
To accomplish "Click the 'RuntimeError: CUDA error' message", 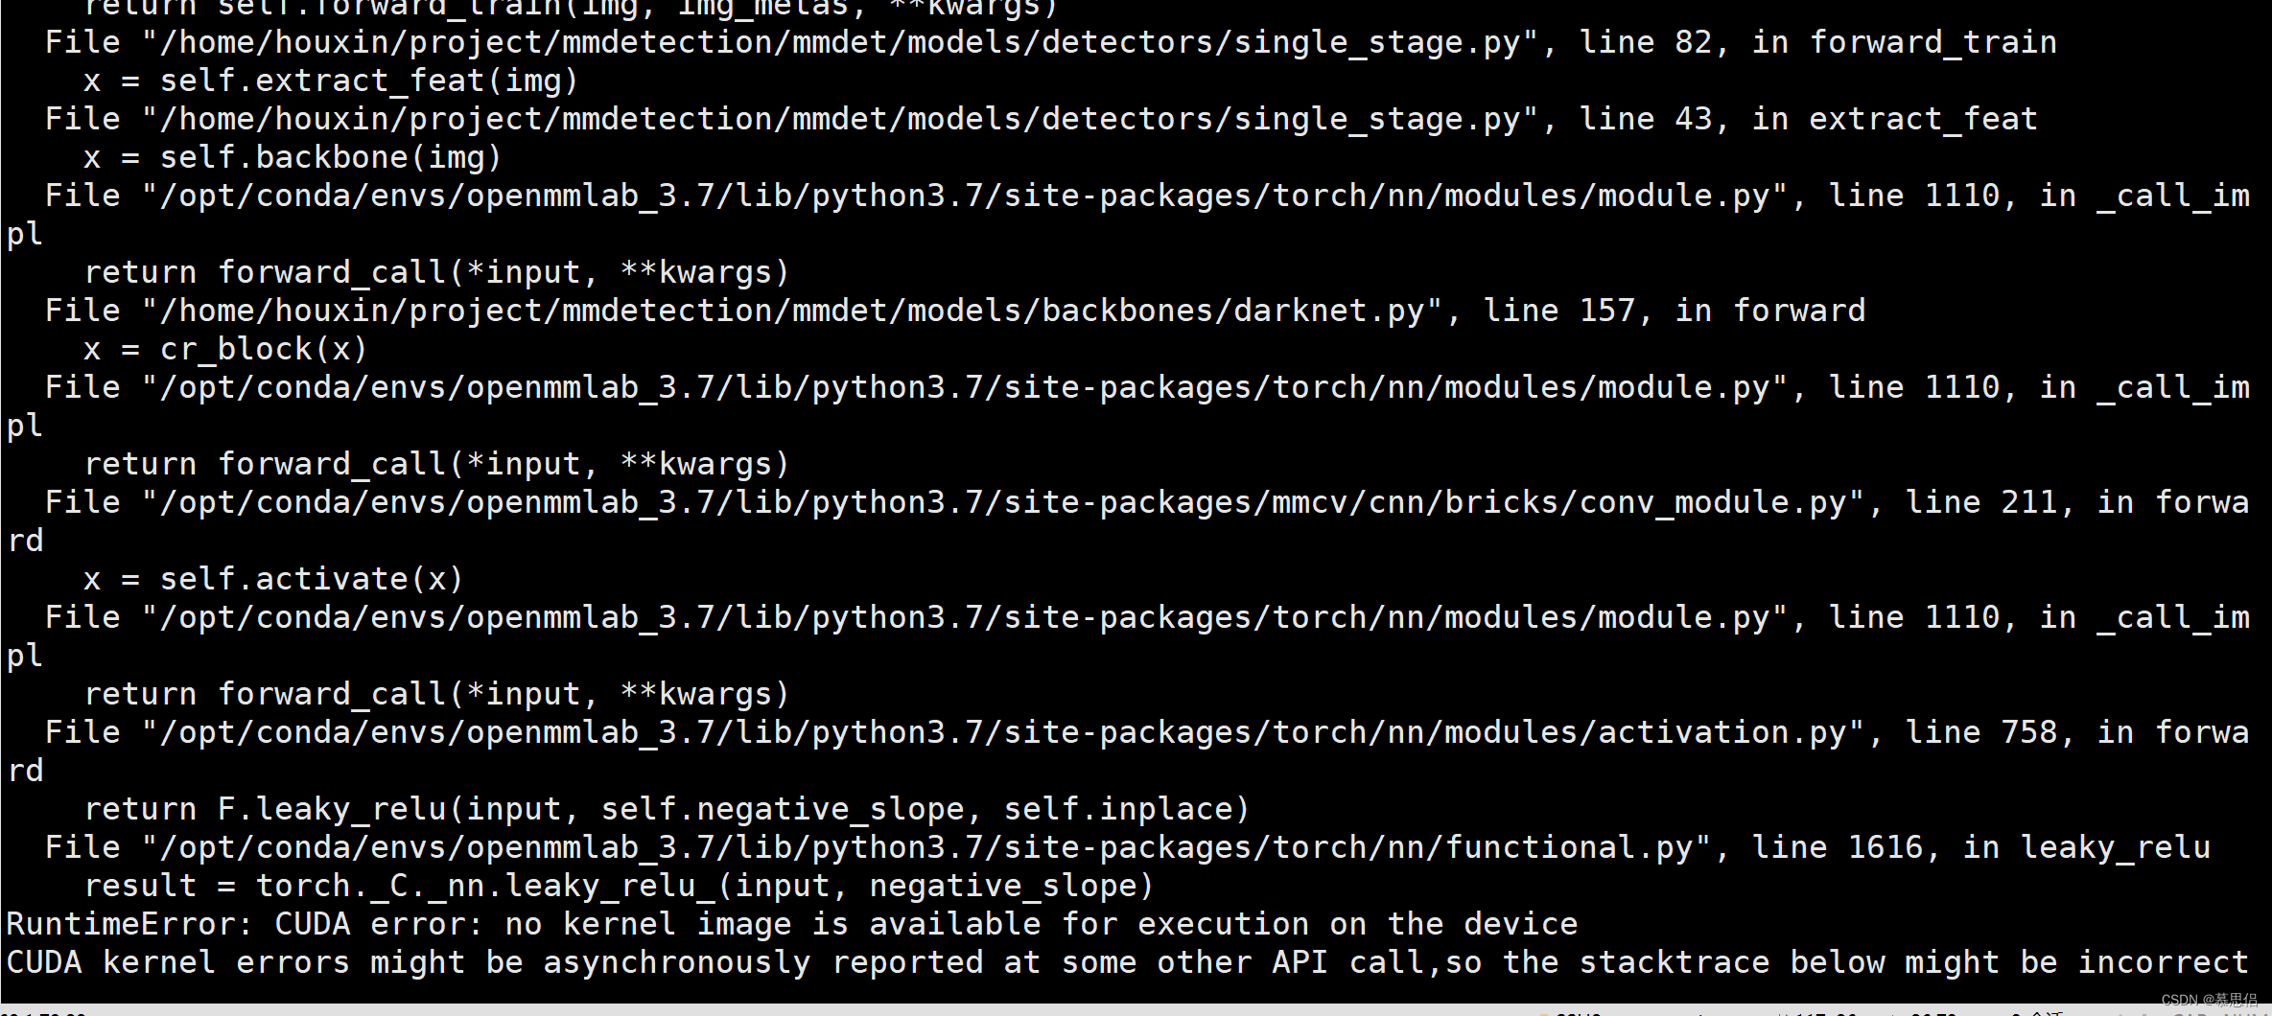I will [x=791, y=925].
